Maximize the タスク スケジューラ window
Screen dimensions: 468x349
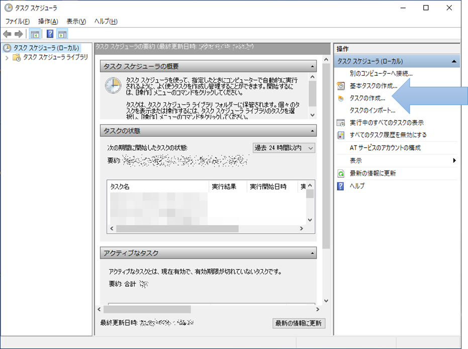[x=426, y=8]
